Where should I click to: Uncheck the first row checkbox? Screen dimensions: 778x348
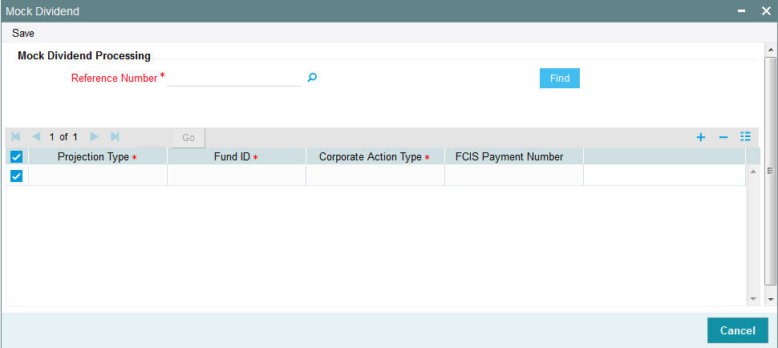click(16, 176)
